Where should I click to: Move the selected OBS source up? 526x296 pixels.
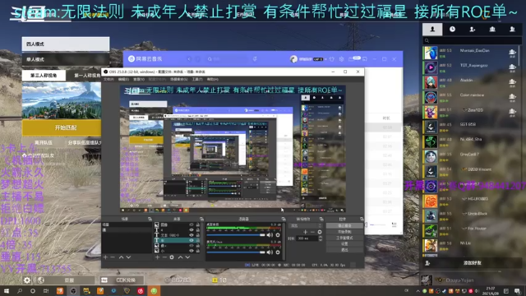180,257
